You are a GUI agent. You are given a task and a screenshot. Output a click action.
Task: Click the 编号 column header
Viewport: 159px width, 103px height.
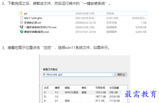point(57,88)
